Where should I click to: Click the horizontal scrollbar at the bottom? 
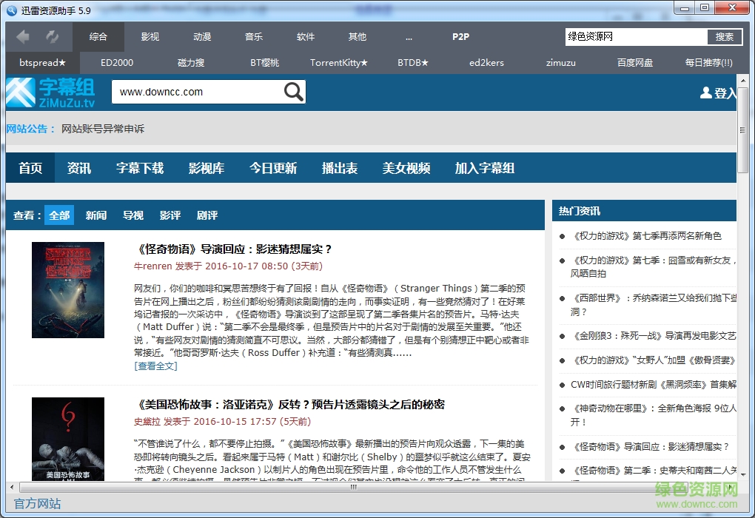pyautogui.click(x=352, y=488)
